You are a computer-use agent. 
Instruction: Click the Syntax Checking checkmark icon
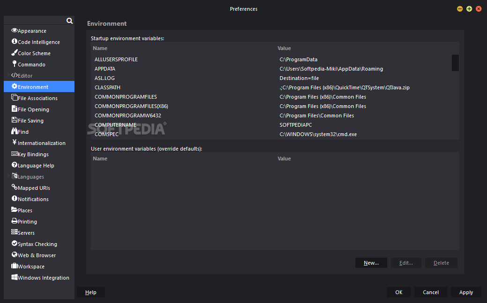click(15, 243)
